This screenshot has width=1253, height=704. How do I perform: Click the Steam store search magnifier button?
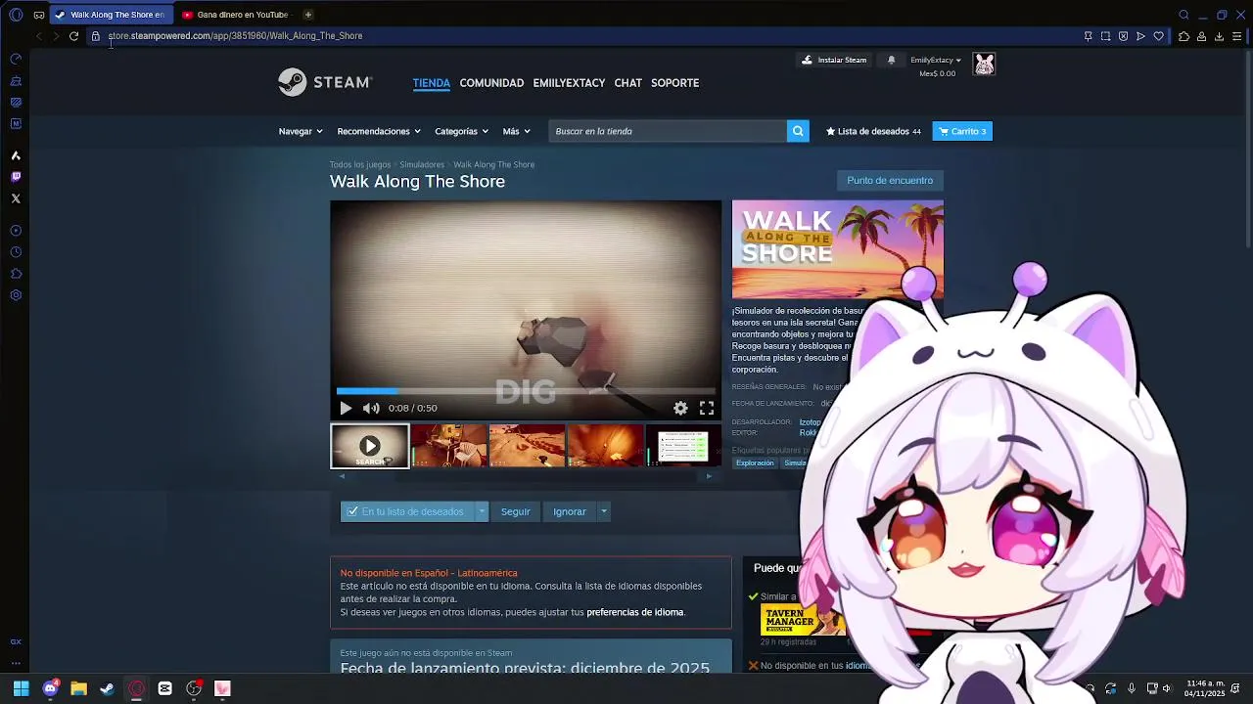[798, 131]
